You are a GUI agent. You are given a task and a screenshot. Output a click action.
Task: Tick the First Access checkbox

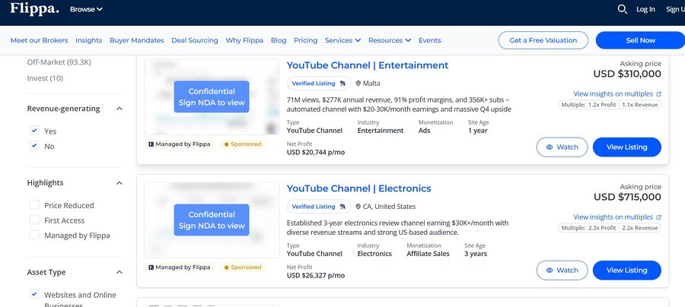click(x=34, y=220)
